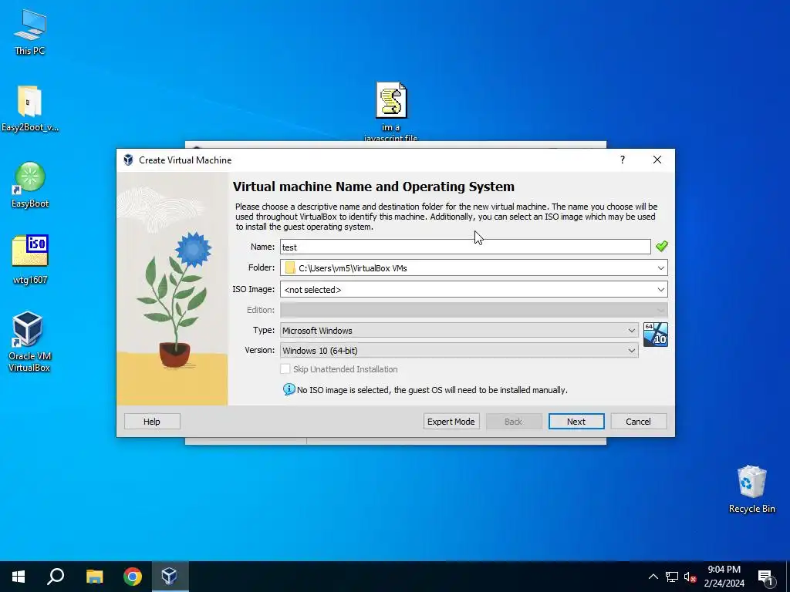
Task: Open the Type dropdown showing Microsoft Windows
Action: coord(459,330)
